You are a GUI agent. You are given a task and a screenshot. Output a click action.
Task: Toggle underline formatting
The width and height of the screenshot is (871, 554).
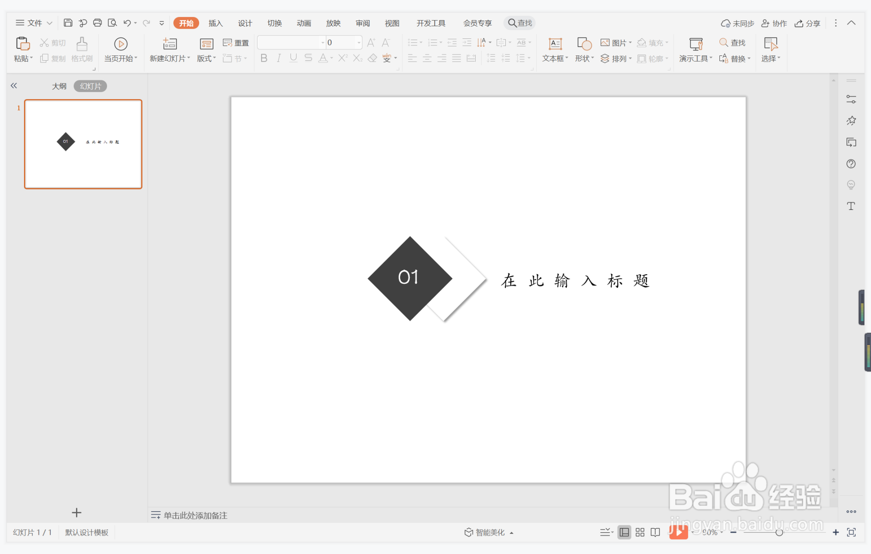pos(293,58)
